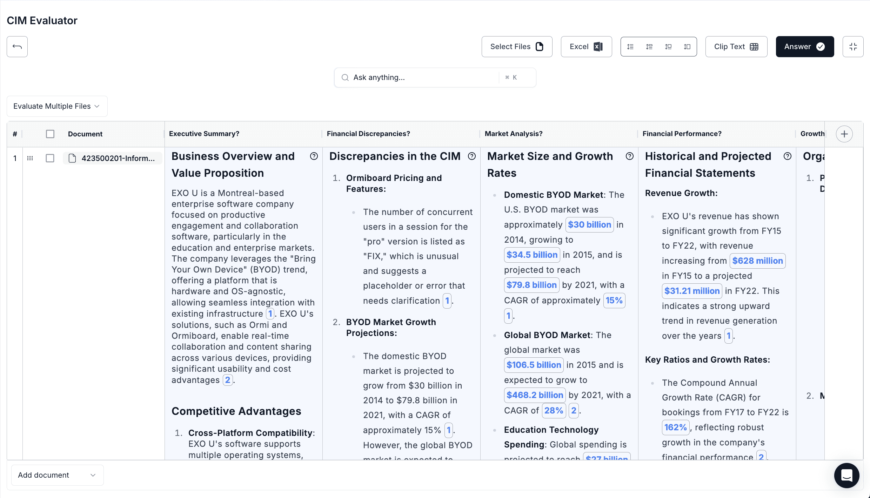Open the Select Files button
870x498 pixels.
coord(517,47)
